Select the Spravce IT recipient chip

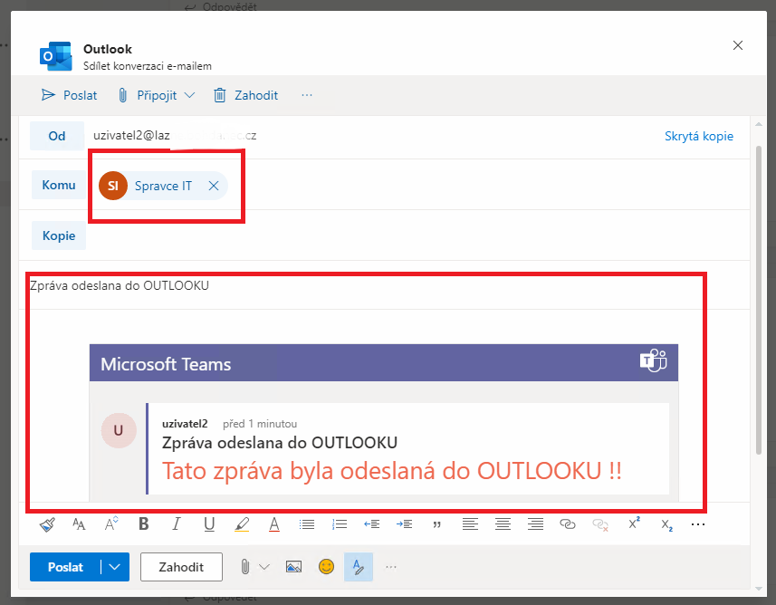tap(162, 186)
